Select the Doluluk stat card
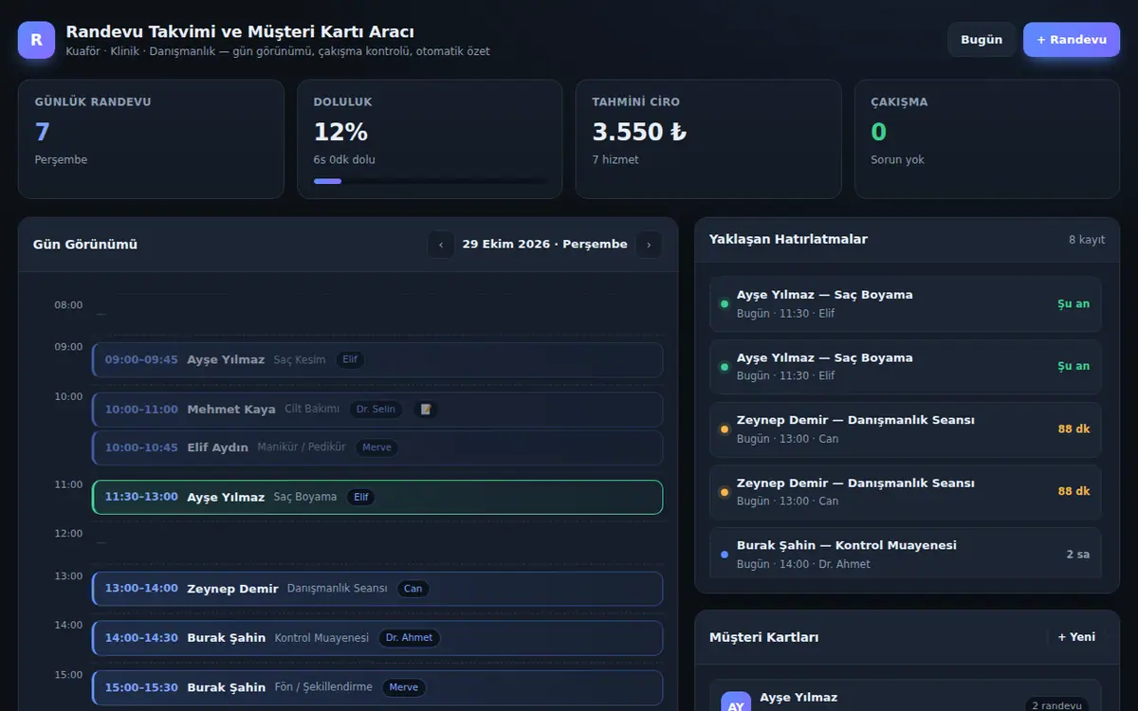1138x711 pixels. tap(431, 139)
